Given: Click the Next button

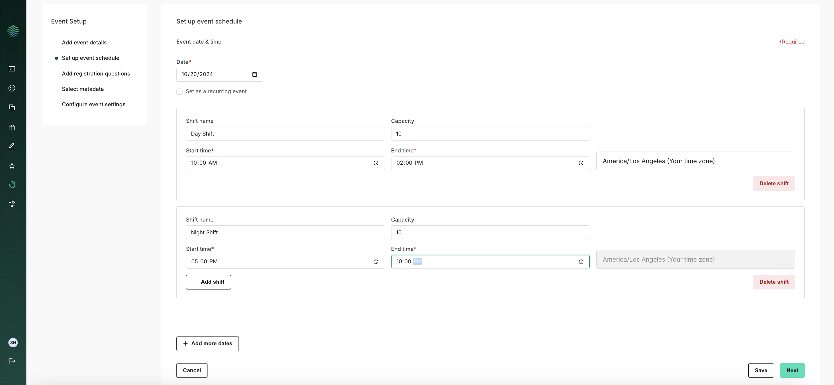Looking at the screenshot, I should click(792, 370).
